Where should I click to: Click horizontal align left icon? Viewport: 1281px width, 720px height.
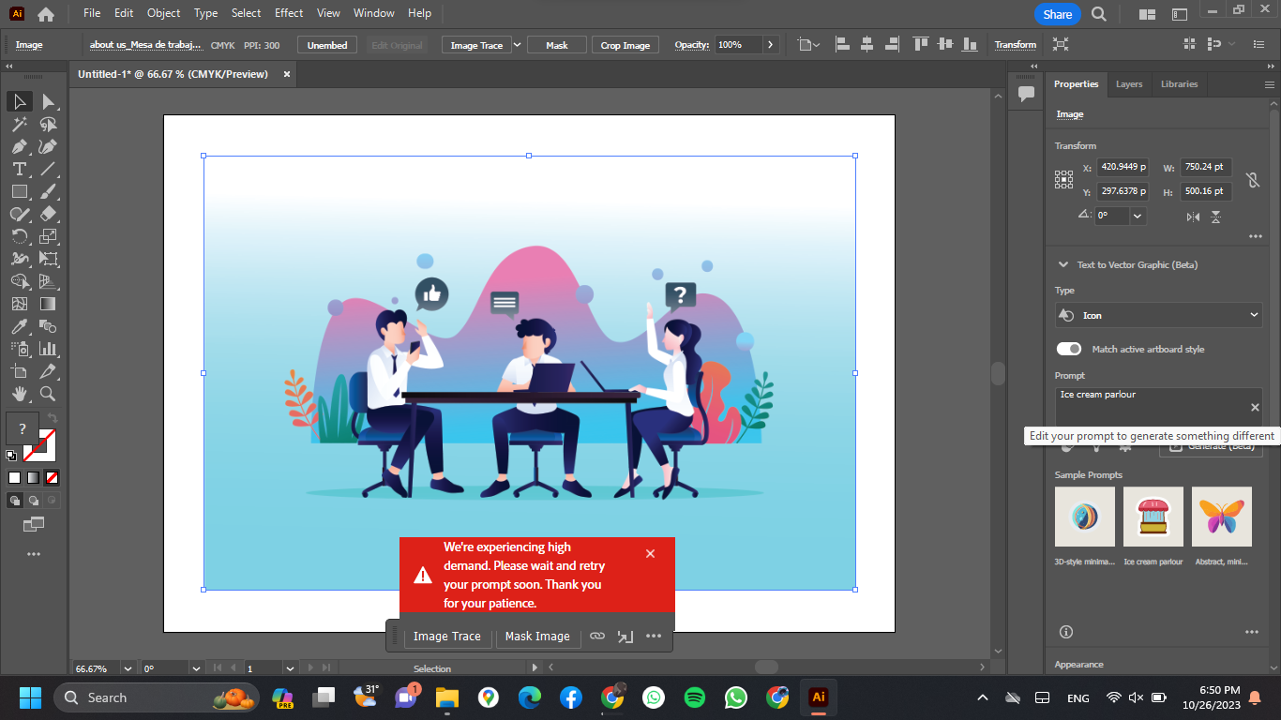click(841, 44)
